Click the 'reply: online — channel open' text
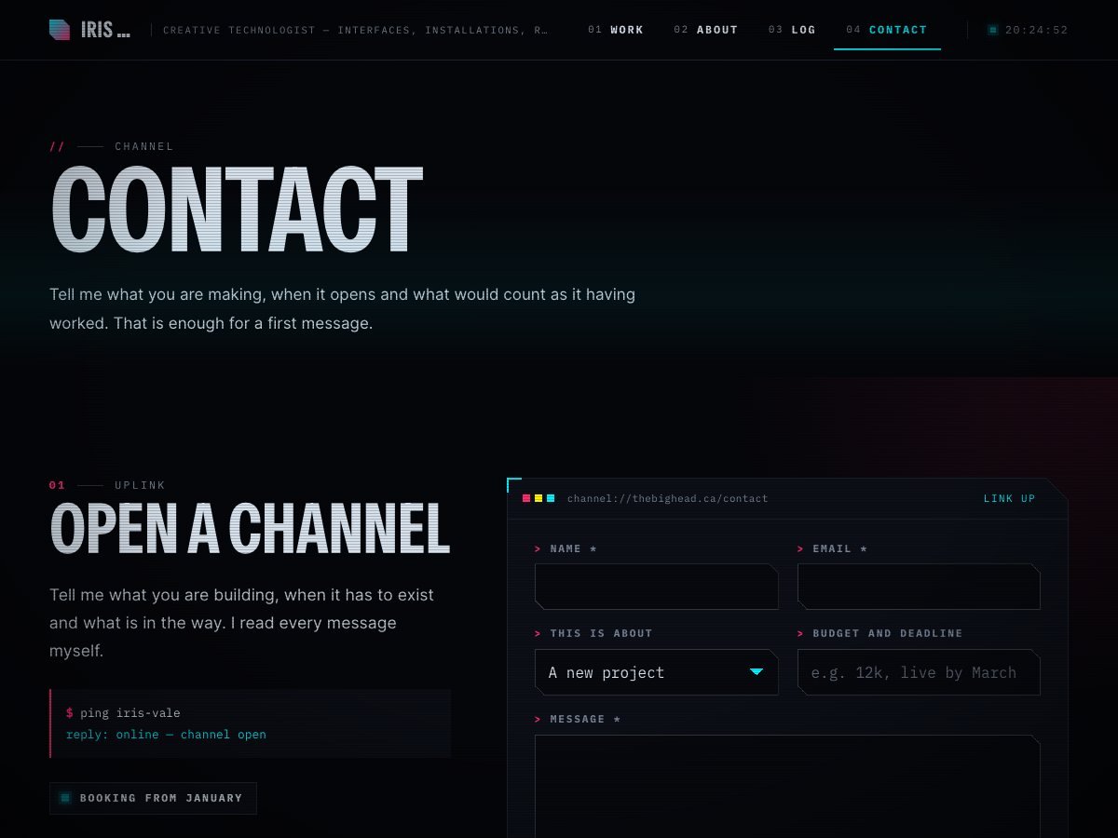Image resolution: width=1118 pixels, height=838 pixels. pyautogui.click(x=166, y=735)
